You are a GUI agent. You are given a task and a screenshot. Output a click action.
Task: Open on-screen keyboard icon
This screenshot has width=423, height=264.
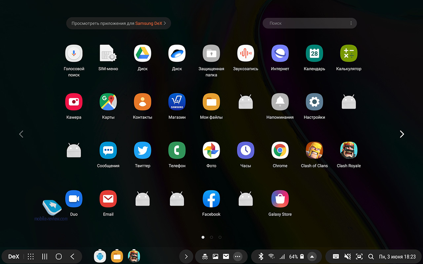click(336, 256)
